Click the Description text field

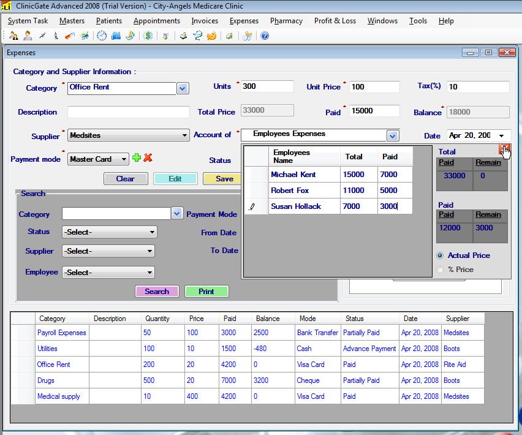129,112
